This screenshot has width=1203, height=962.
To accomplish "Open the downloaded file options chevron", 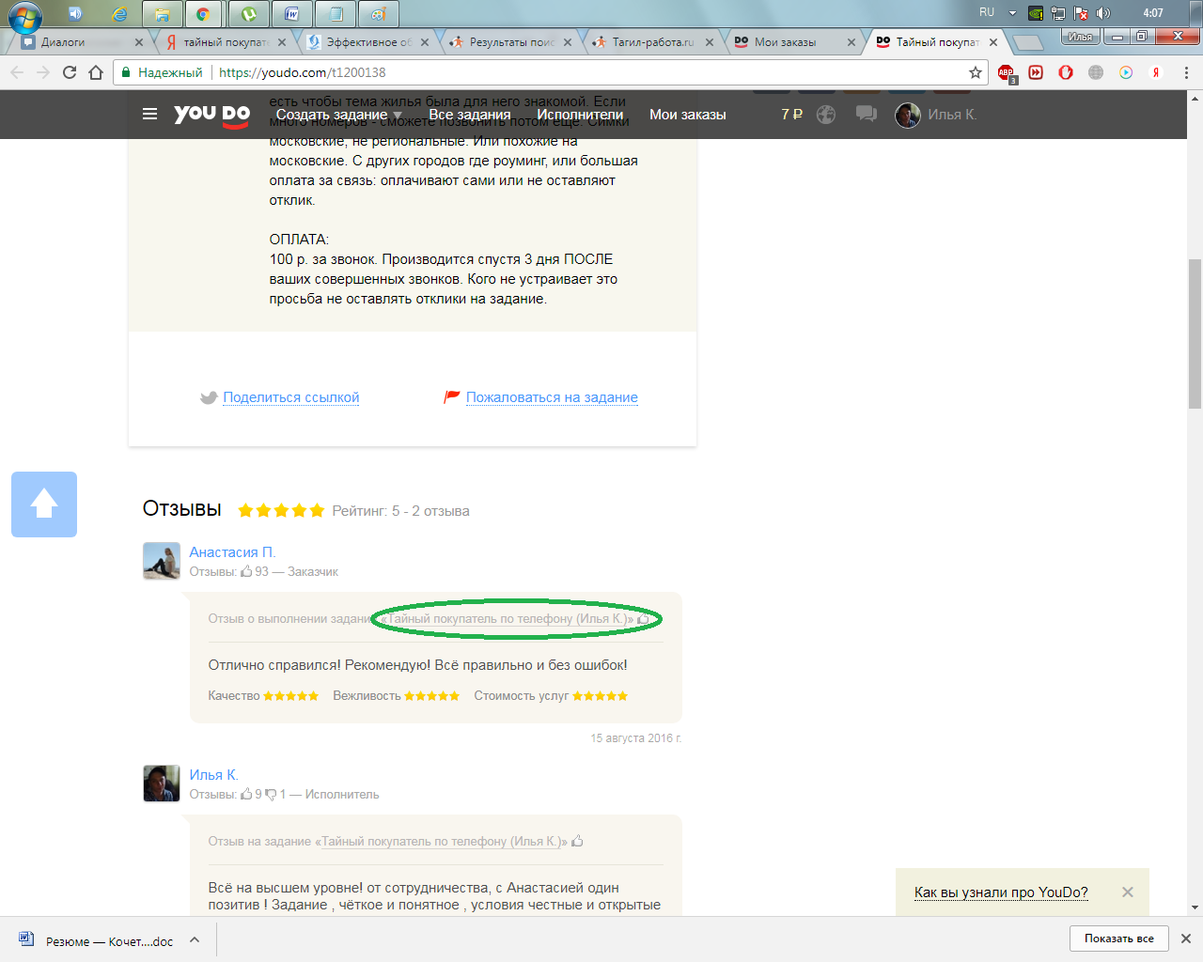I will coord(195,939).
